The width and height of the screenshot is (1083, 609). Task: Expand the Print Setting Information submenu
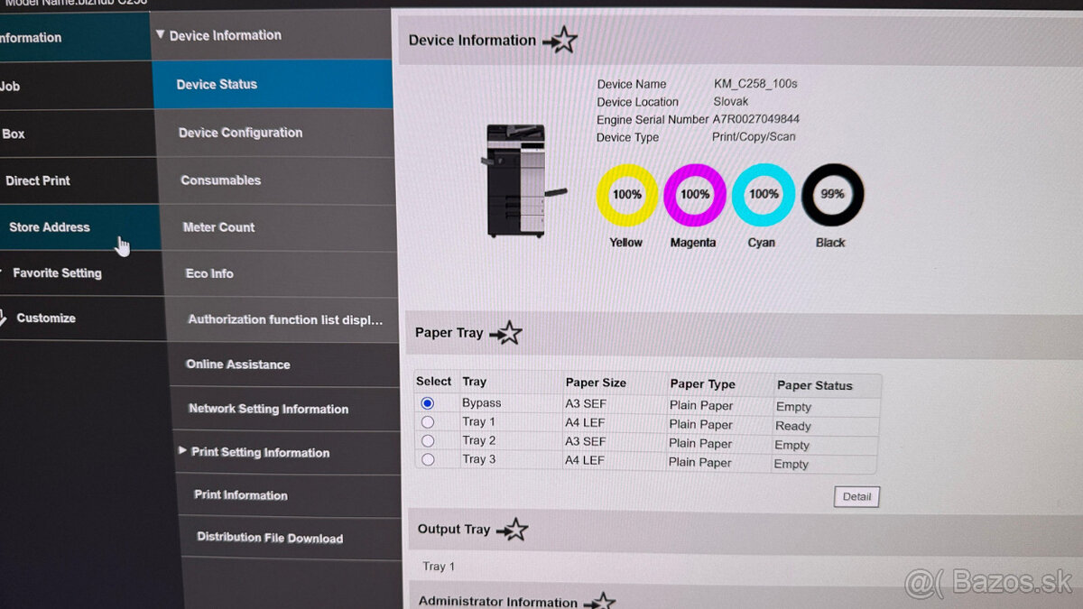click(x=183, y=450)
